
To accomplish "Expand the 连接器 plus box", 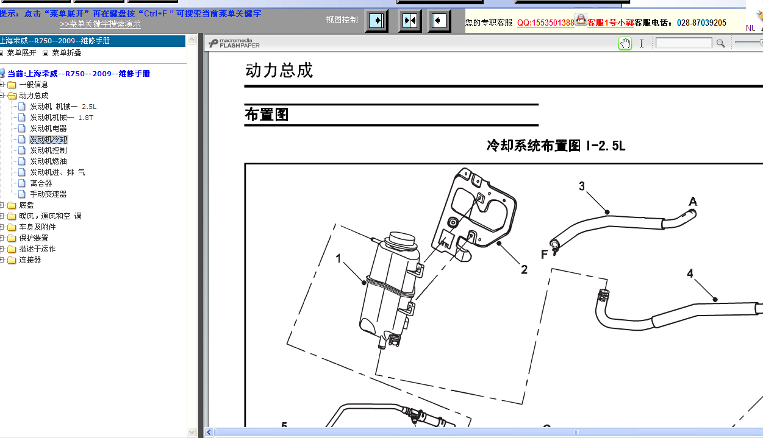I will point(2,260).
